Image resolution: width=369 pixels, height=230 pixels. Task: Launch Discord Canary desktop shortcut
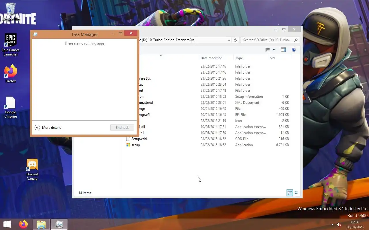(32, 170)
